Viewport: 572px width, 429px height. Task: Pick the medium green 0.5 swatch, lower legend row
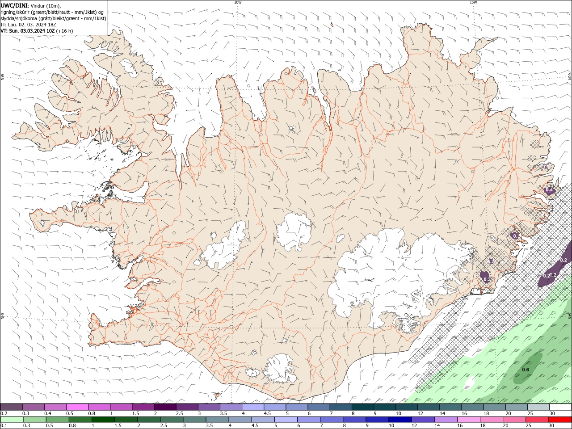pyautogui.click(x=57, y=420)
